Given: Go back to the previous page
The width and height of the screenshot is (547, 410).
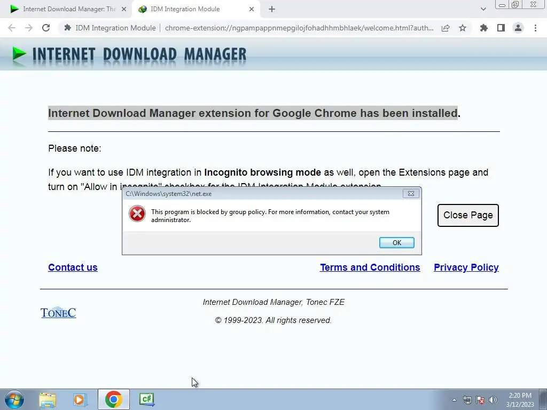Looking at the screenshot, I should click(x=12, y=28).
